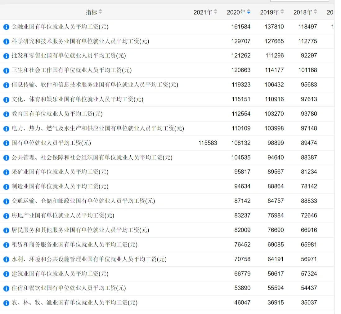The width and height of the screenshot is (341, 314).
Task: Open info icon for 水利、环境和公共设施管理业 row
Action: (6, 259)
